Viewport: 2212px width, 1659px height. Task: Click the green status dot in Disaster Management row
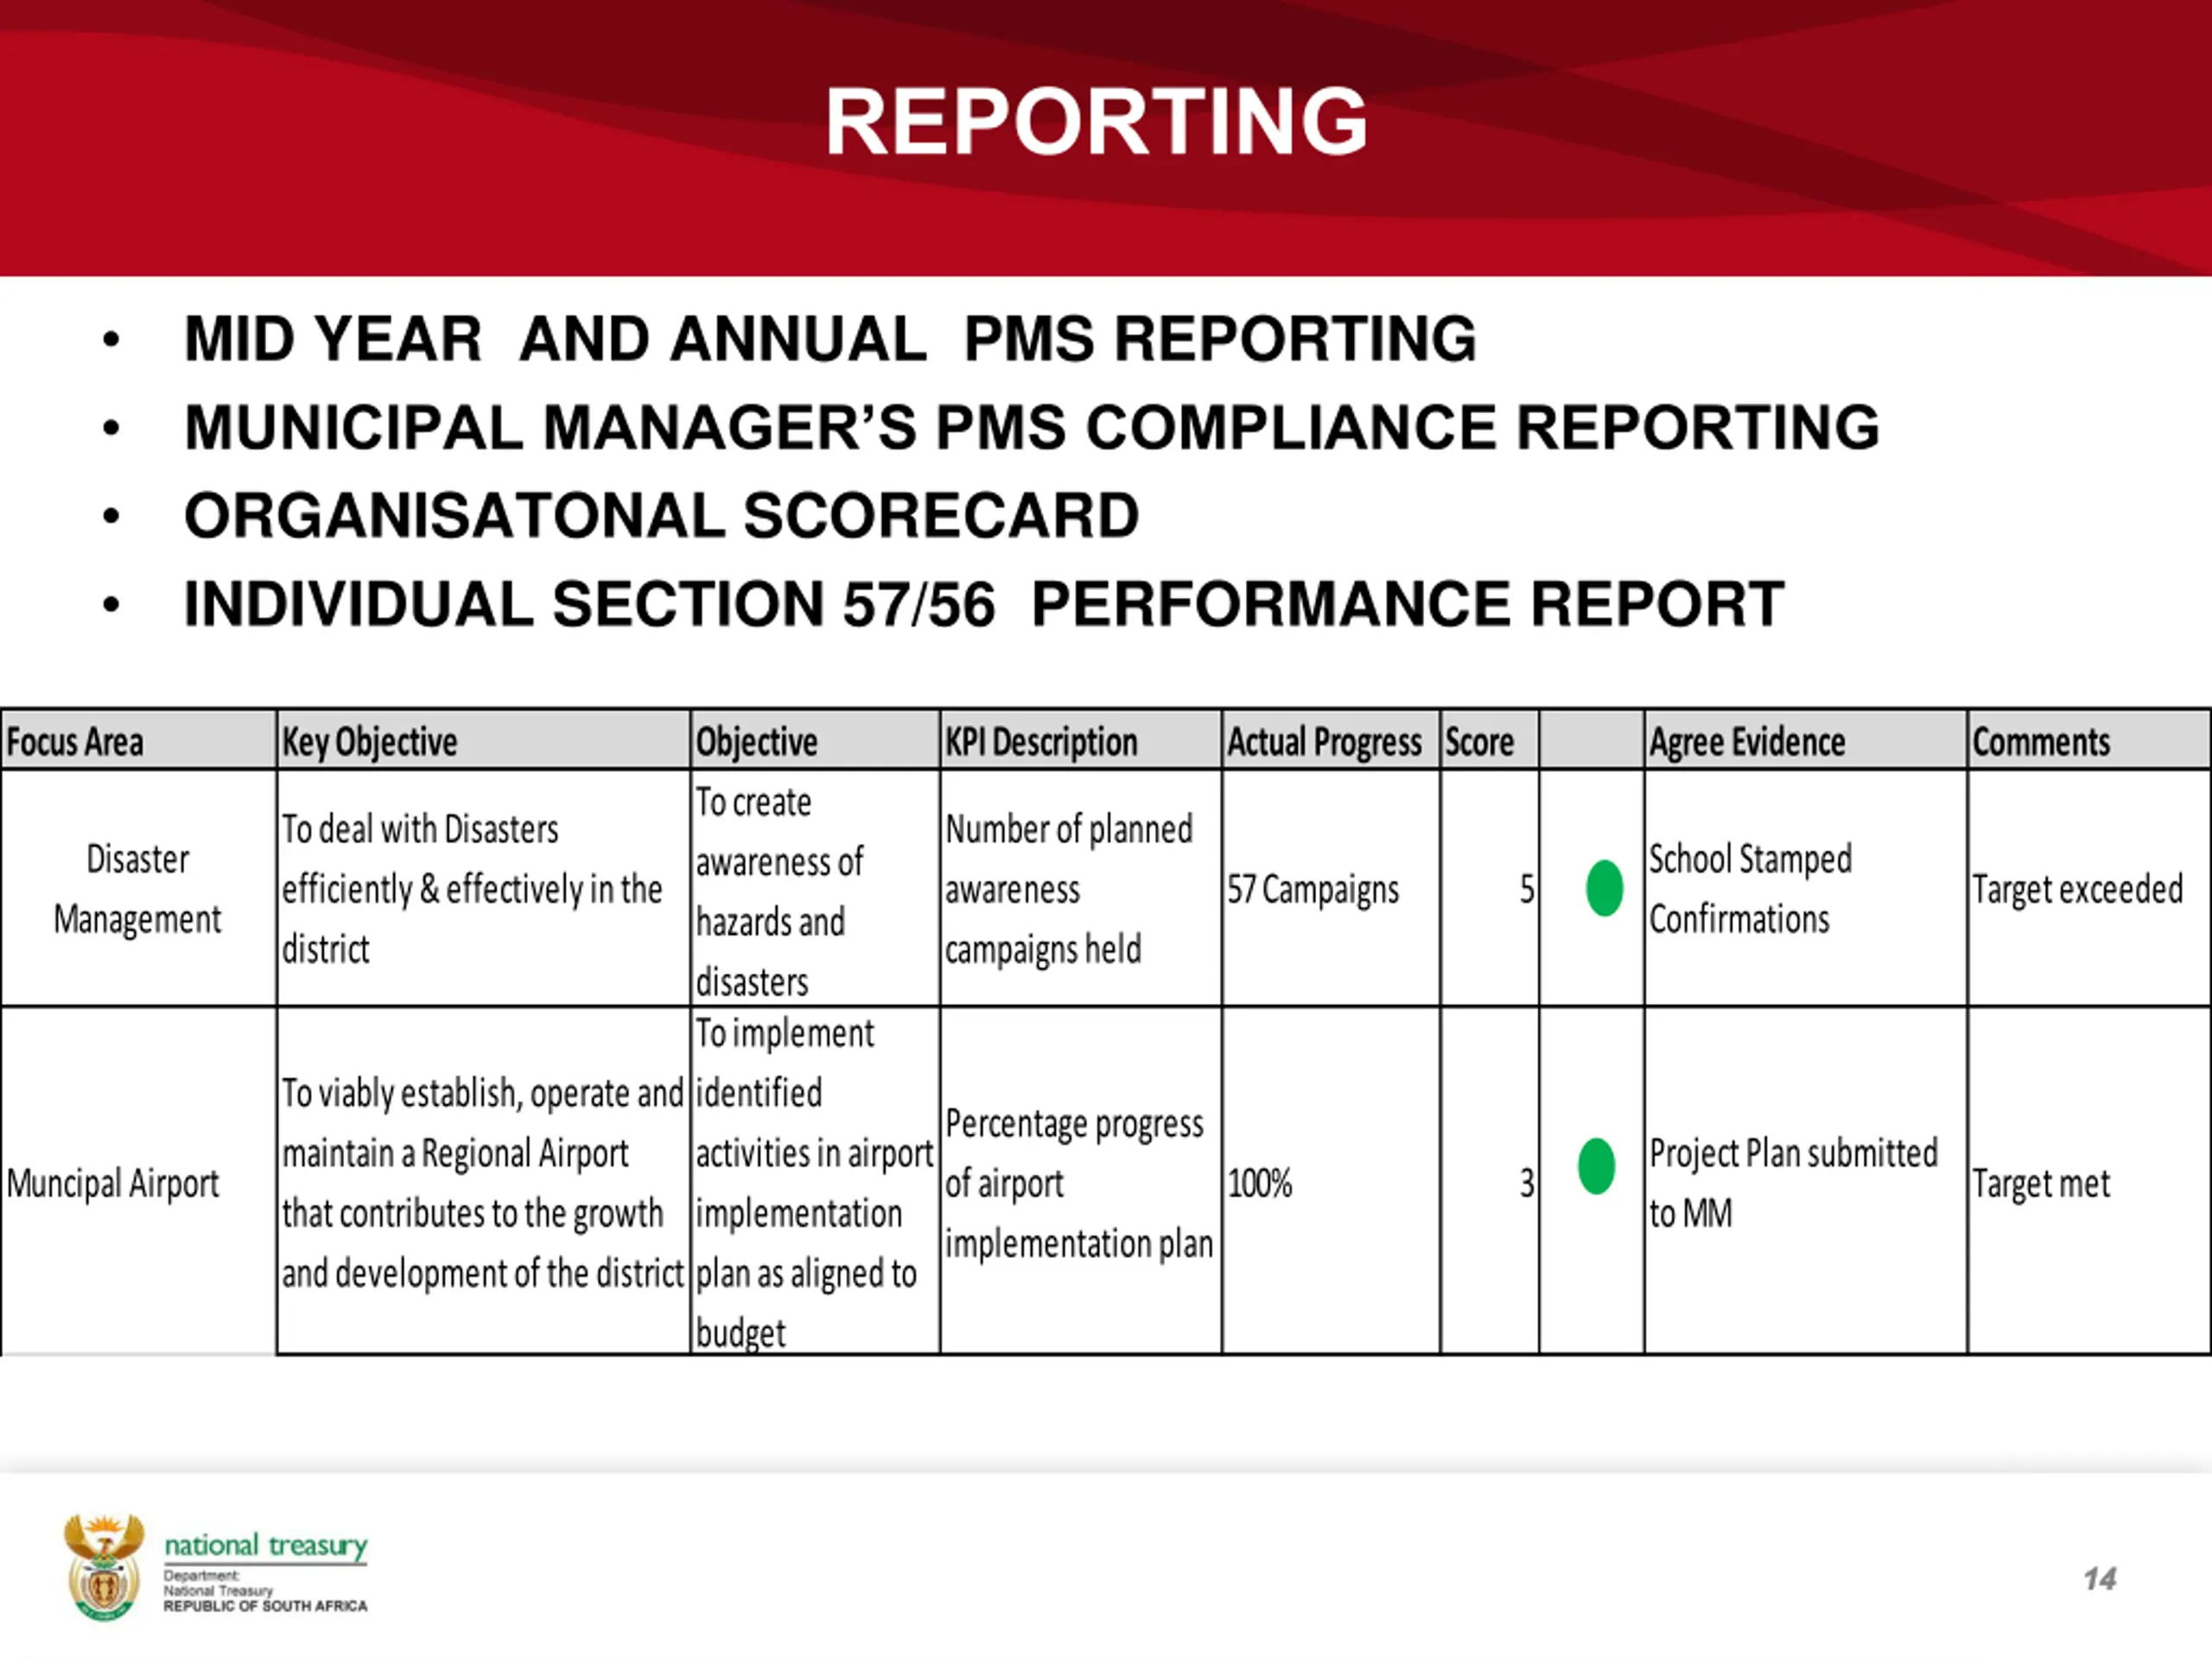click(x=1604, y=887)
